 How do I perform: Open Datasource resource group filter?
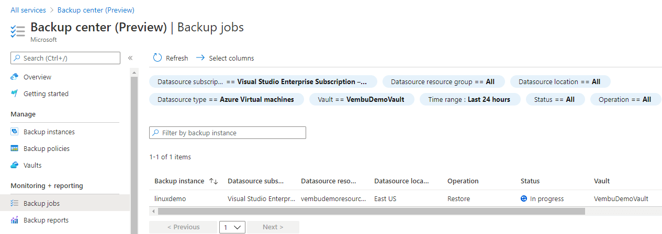pyautogui.click(x=443, y=81)
